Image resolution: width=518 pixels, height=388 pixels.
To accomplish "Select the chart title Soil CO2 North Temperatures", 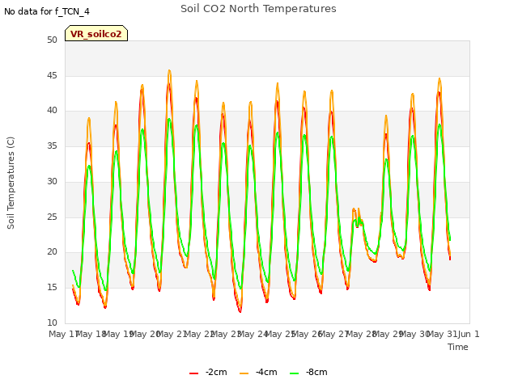I will pyautogui.click(x=258, y=9).
